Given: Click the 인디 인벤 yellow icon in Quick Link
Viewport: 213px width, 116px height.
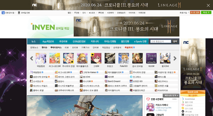Looking at the screenshot, I should click(183, 108).
